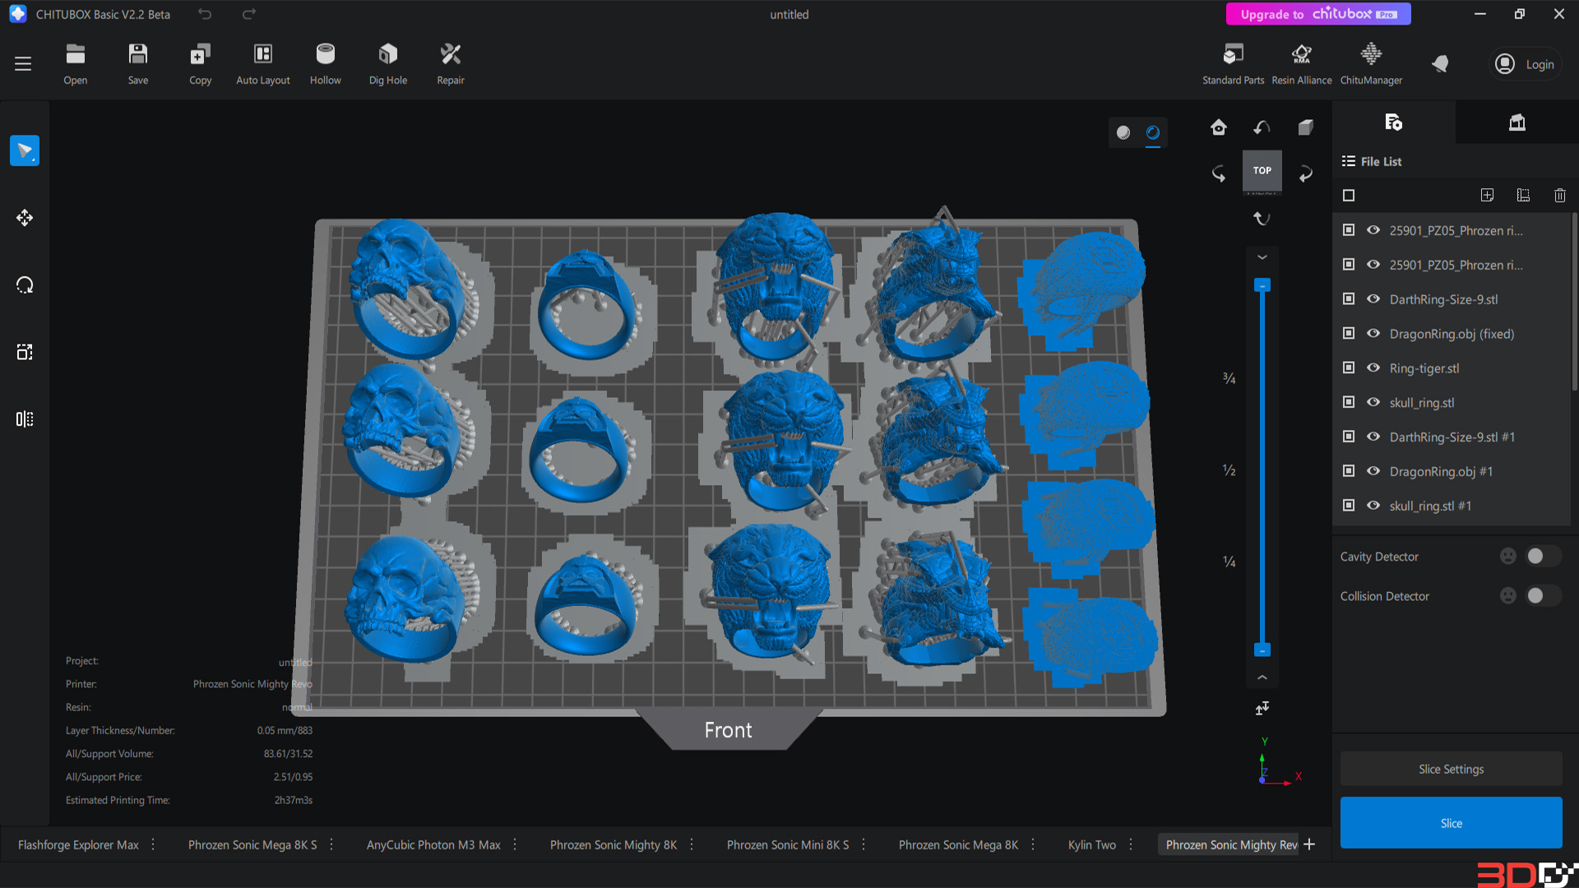1579x888 pixels.
Task: Add new printer tab with plus
Action: tap(1309, 844)
